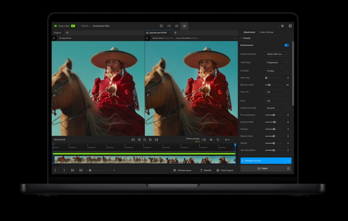Open the Output resolution dropdown
Image resolution: width=348 pixels, height=221 pixels.
pos(277,54)
